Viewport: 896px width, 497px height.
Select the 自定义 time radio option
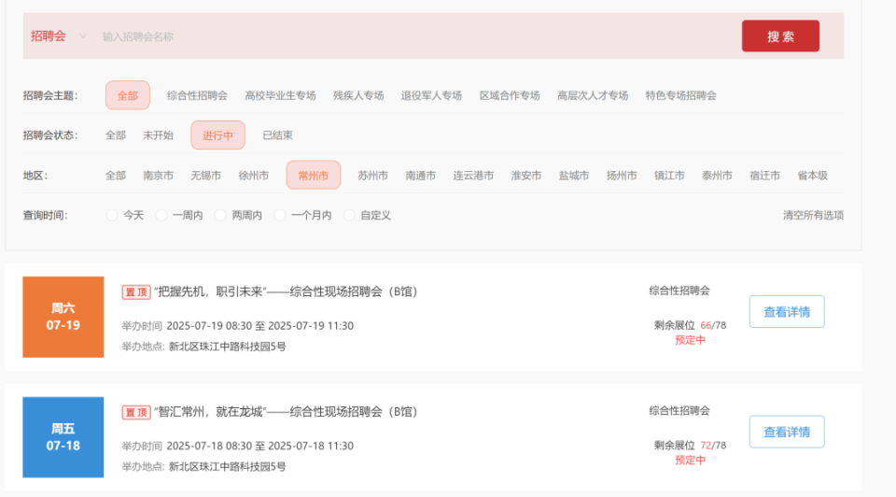pyautogui.click(x=349, y=215)
